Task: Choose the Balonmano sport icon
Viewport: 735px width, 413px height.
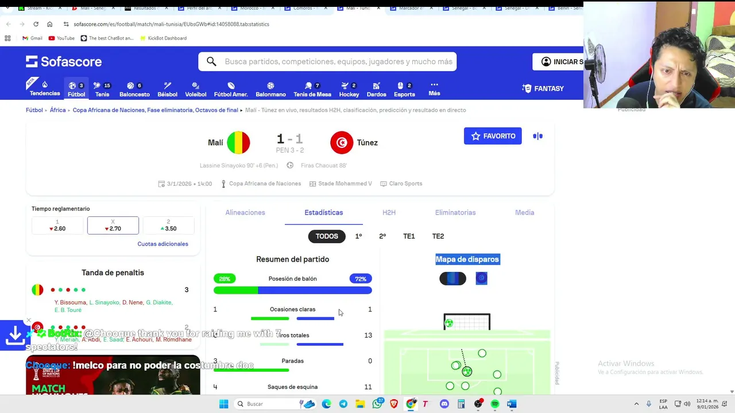Action: click(x=270, y=89)
